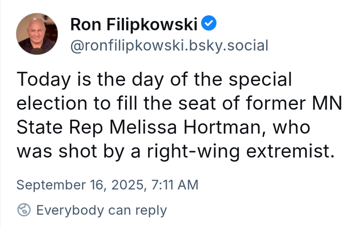Open the display name Ron Filipkowski
Viewport: 353px width, 229px height.
[134, 24]
